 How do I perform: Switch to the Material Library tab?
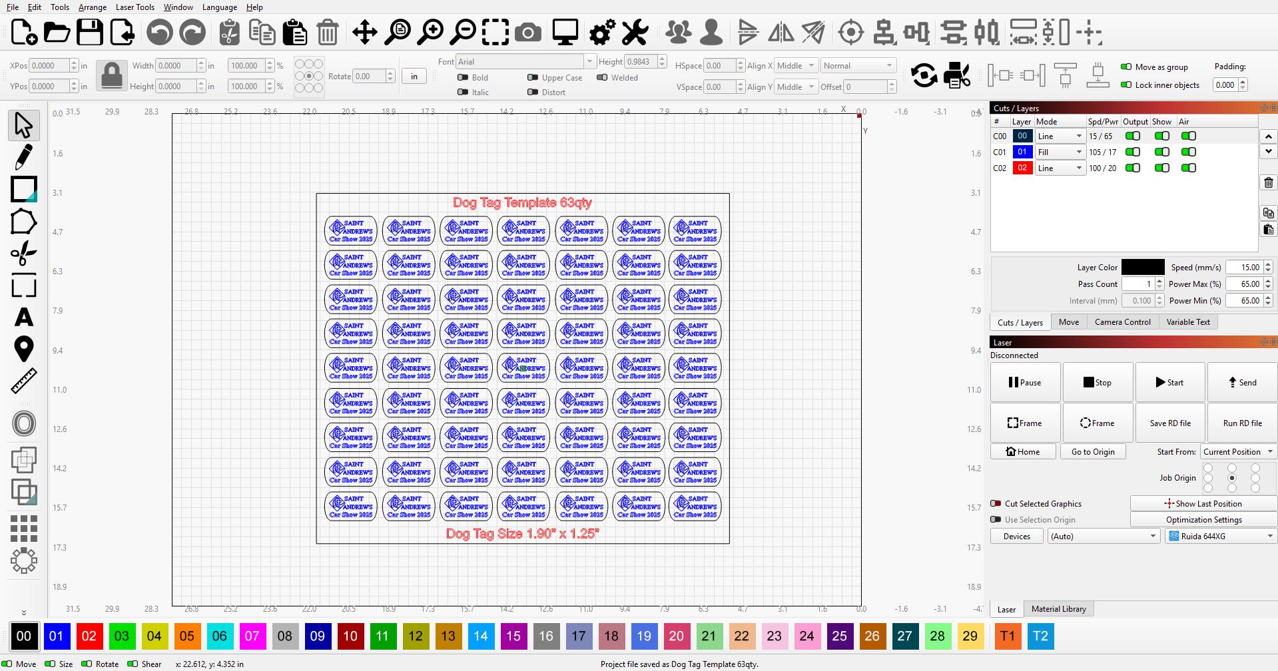click(1058, 609)
